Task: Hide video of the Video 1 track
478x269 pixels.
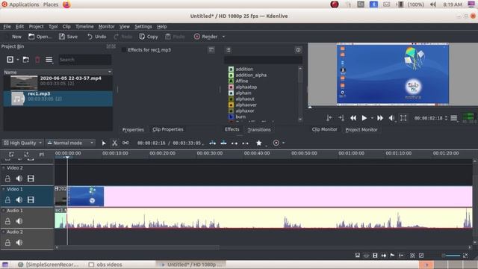Action: [x=31, y=200]
